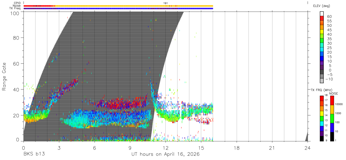Viewport: 346px width, 160px height.
Task: Select hour 3 on the UT axis
Action: coord(59,148)
